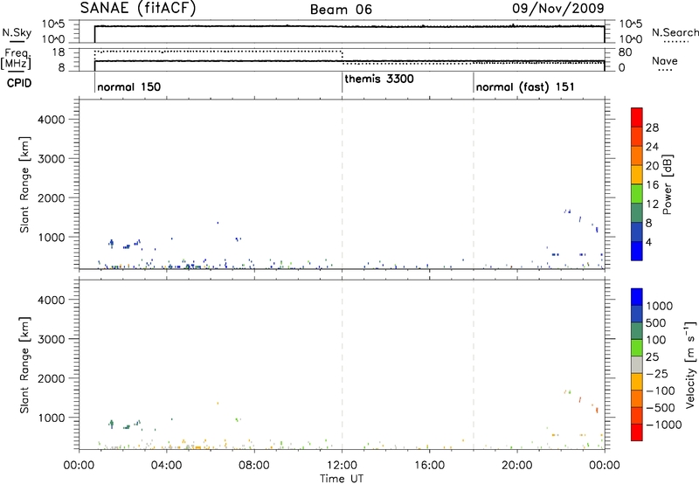The image size is (699, 484).
Task: Click the teal 8-12 dB Power swatch
Action: (x=637, y=212)
